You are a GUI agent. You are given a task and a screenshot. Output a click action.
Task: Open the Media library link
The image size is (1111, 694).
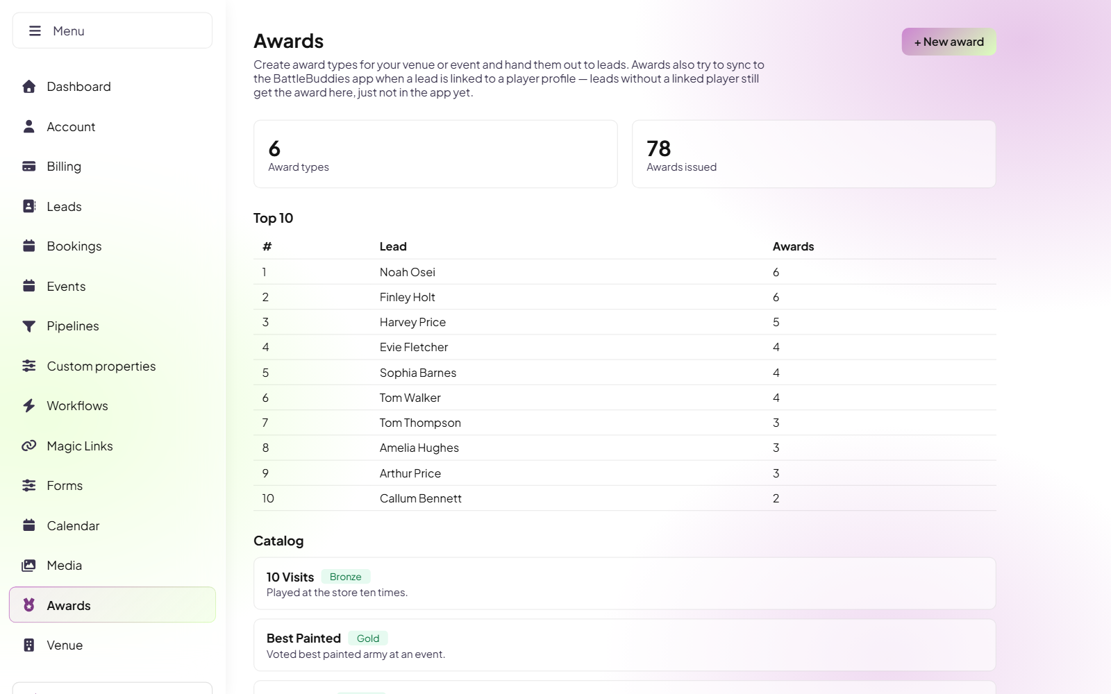(112, 566)
